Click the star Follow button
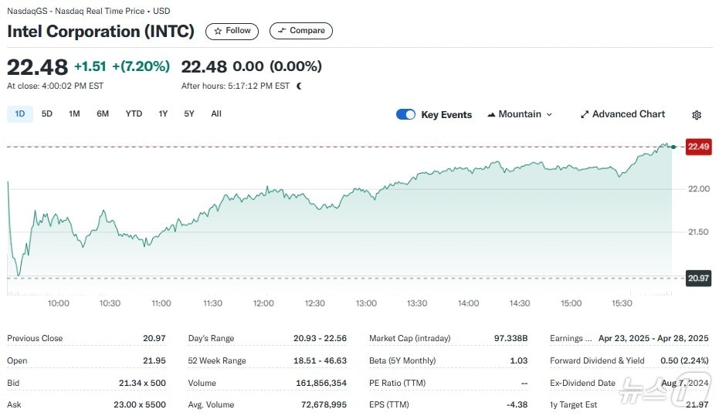The image size is (719, 416). pos(232,31)
